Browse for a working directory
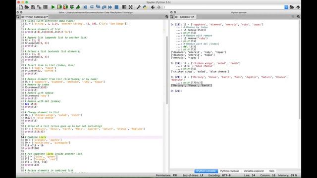 (292, 7)
